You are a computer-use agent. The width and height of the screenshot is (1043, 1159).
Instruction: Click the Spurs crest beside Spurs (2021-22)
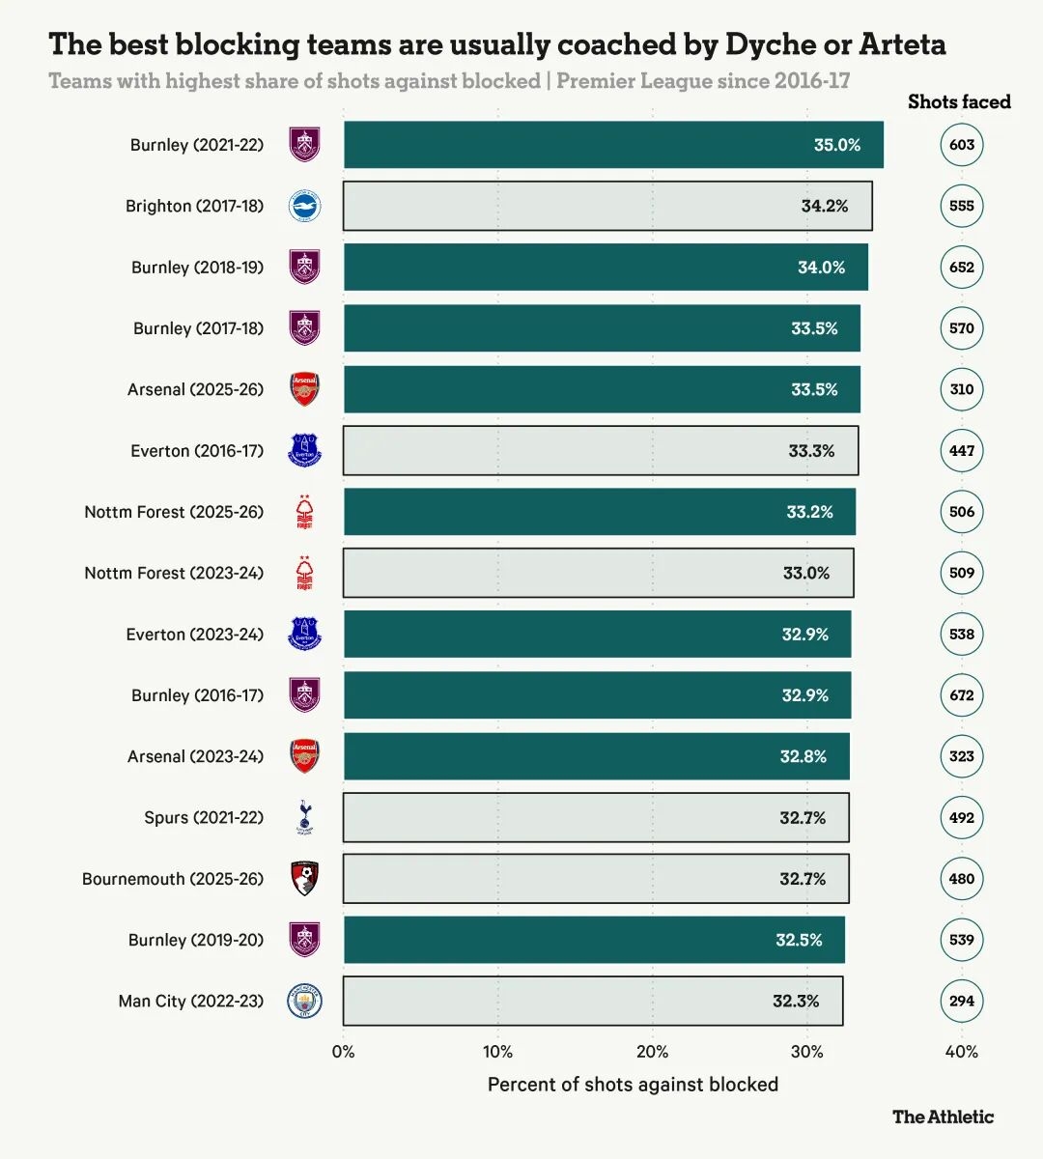[x=304, y=817]
